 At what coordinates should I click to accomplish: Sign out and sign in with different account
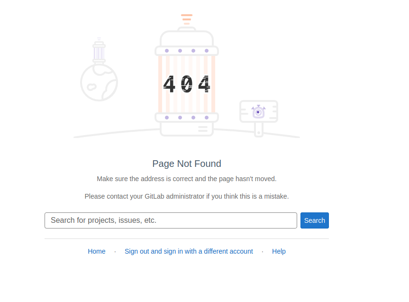(189, 251)
